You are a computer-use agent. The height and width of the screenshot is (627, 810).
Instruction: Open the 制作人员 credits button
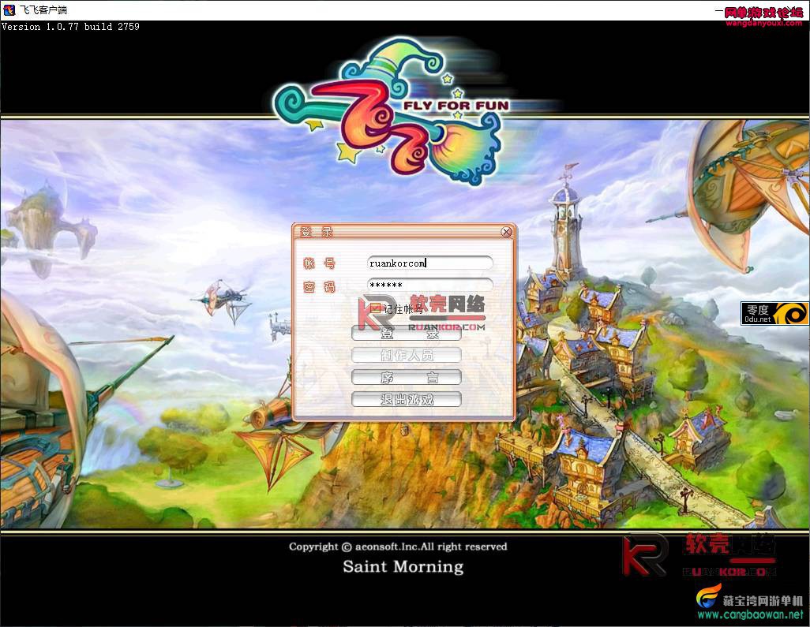coord(406,355)
